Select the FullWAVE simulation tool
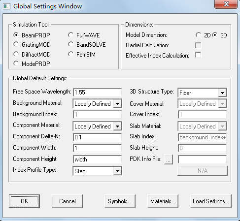This screenshot has height=221, width=240. (71, 35)
